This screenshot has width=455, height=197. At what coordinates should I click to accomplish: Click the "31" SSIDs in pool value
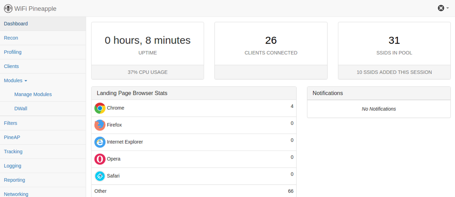394,41
